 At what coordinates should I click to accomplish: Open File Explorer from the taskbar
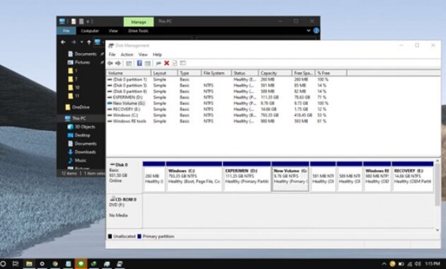[x=29, y=264]
